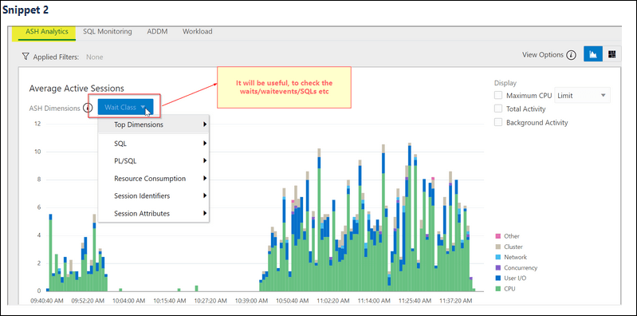The image size is (637, 316).
Task: Click the 10:27:20 AM time label
Action: [210, 301]
